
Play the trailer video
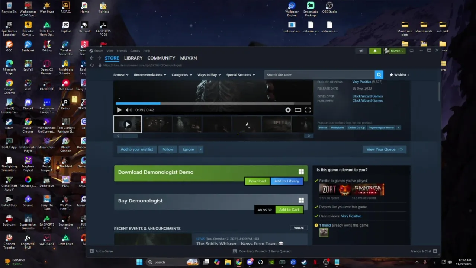click(x=119, y=110)
